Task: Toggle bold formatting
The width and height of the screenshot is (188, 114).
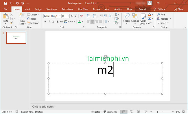Action: point(45,22)
